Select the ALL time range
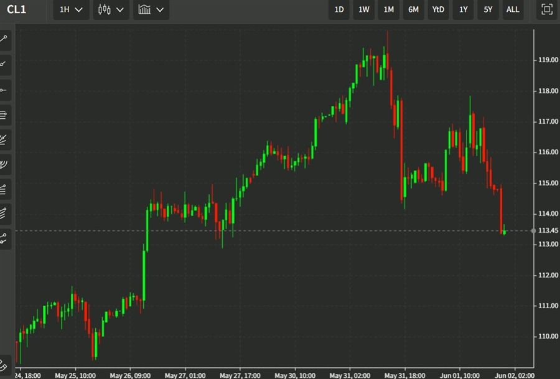This screenshot has width=560, height=379. point(513,9)
